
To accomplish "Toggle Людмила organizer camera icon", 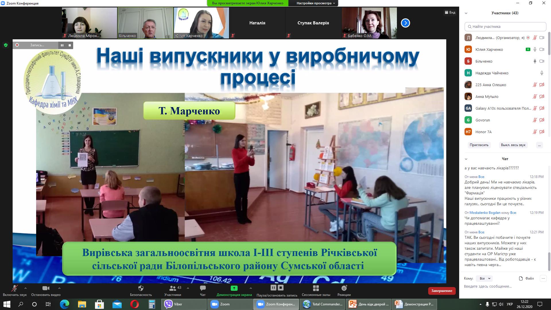I will click(542, 38).
